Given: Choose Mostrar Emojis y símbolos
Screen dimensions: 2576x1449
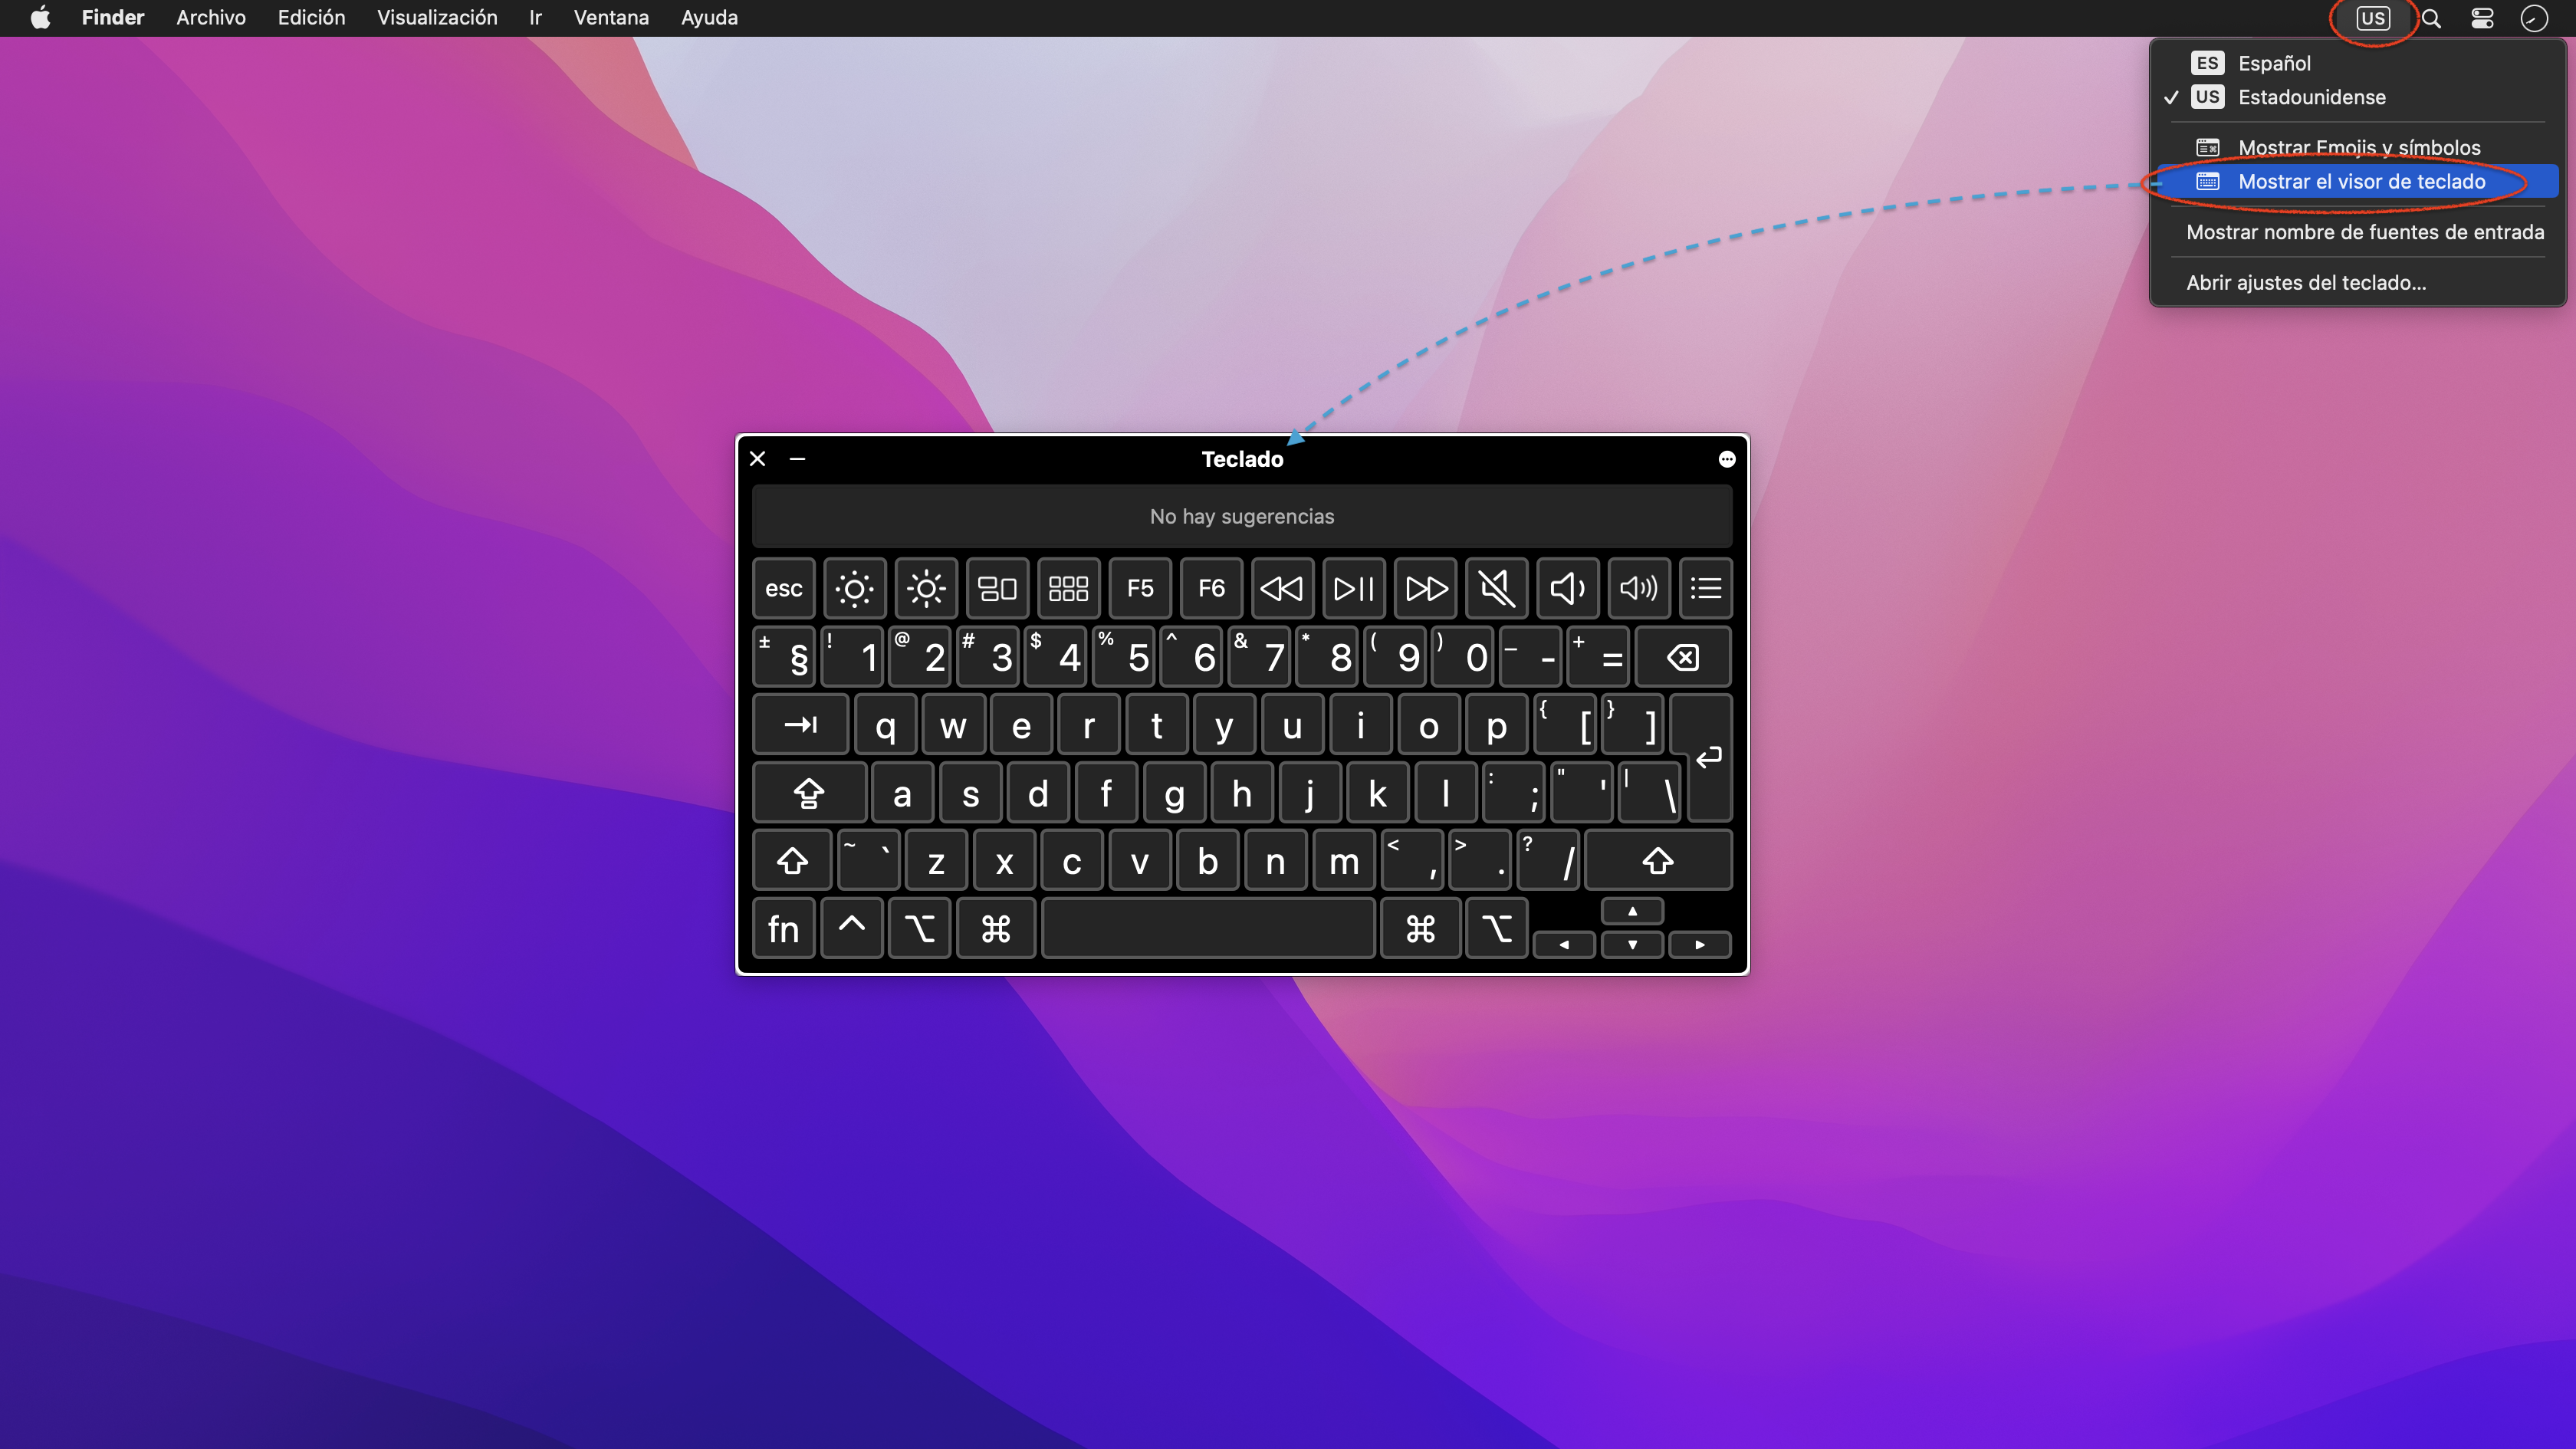Looking at the screenshot, I should [2358, 147].
